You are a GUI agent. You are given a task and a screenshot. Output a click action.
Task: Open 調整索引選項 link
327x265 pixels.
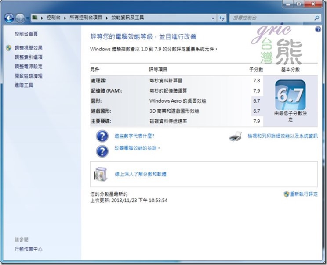point(29,57)
